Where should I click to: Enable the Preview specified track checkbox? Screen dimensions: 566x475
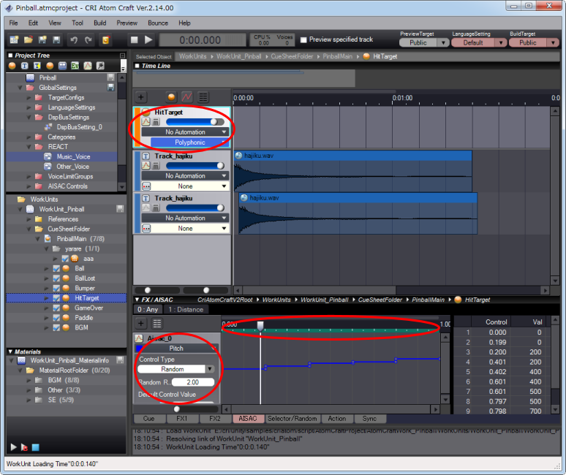pos(303,39)
